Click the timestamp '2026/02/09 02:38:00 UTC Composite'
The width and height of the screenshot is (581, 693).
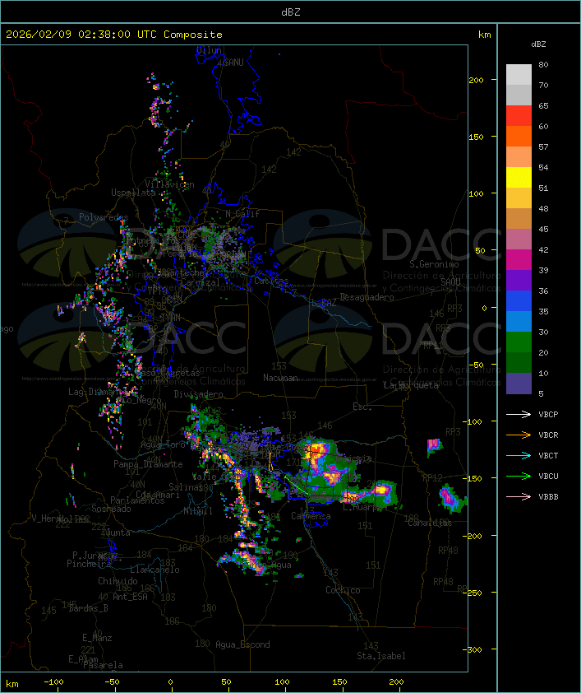pos(114,35)
